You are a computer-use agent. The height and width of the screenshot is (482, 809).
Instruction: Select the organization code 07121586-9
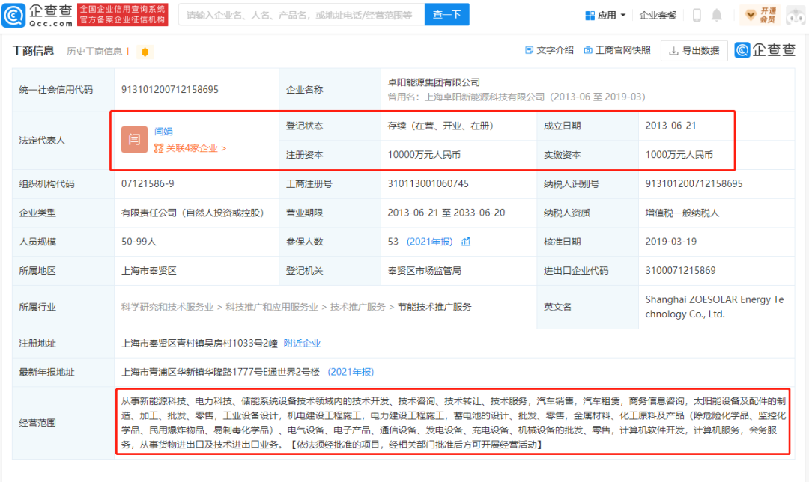[x=148, y=184]
